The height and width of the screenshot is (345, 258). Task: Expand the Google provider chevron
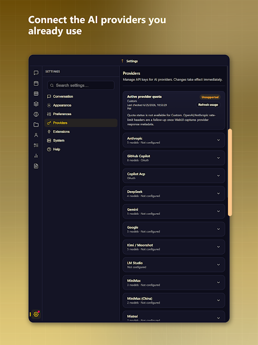pos(218,229)
